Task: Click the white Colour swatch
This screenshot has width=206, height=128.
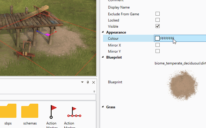Action: 157,38
